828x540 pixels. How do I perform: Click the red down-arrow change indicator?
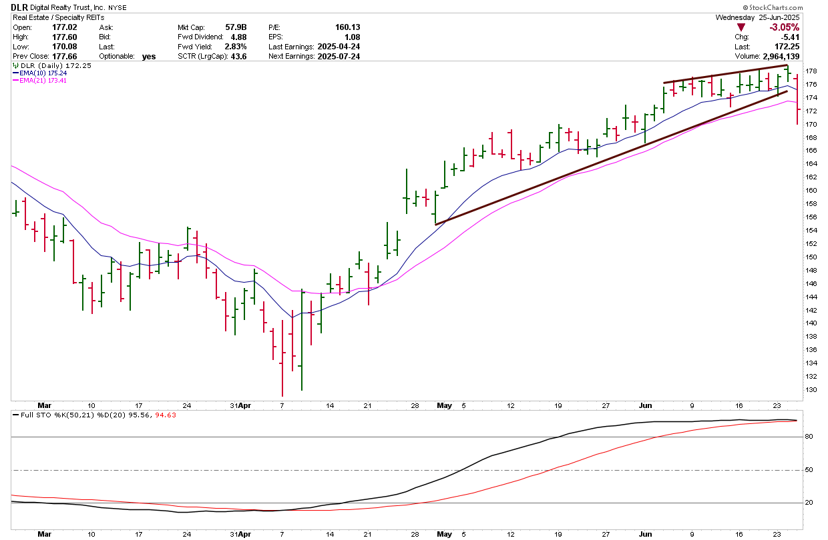[x=741, y=27]
